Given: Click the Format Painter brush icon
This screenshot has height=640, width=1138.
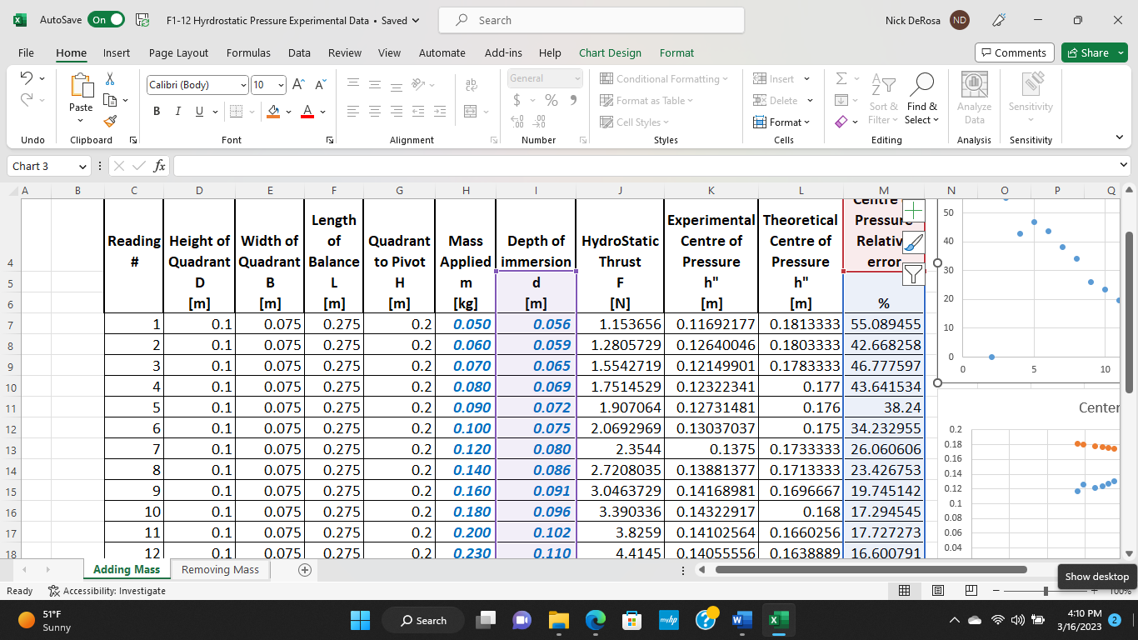Looking at the screenshot, I should tap(110, 121).
